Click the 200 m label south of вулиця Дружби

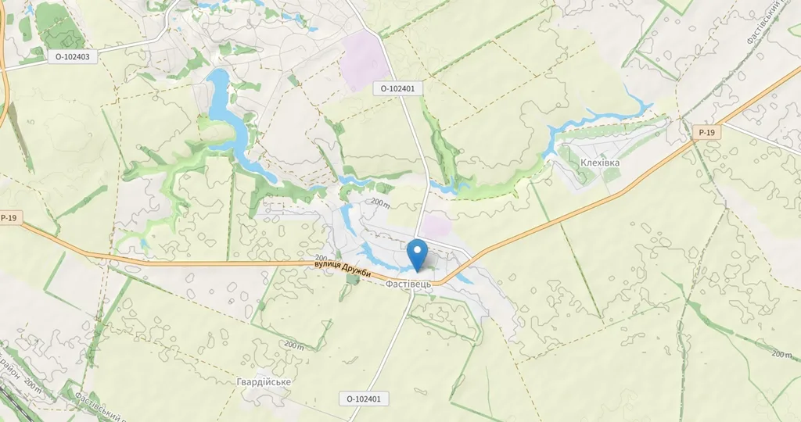tap(294, 345)
